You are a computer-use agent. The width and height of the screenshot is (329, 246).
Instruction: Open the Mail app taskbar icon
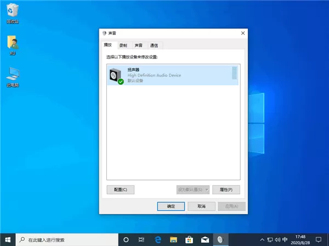(205, 240)
